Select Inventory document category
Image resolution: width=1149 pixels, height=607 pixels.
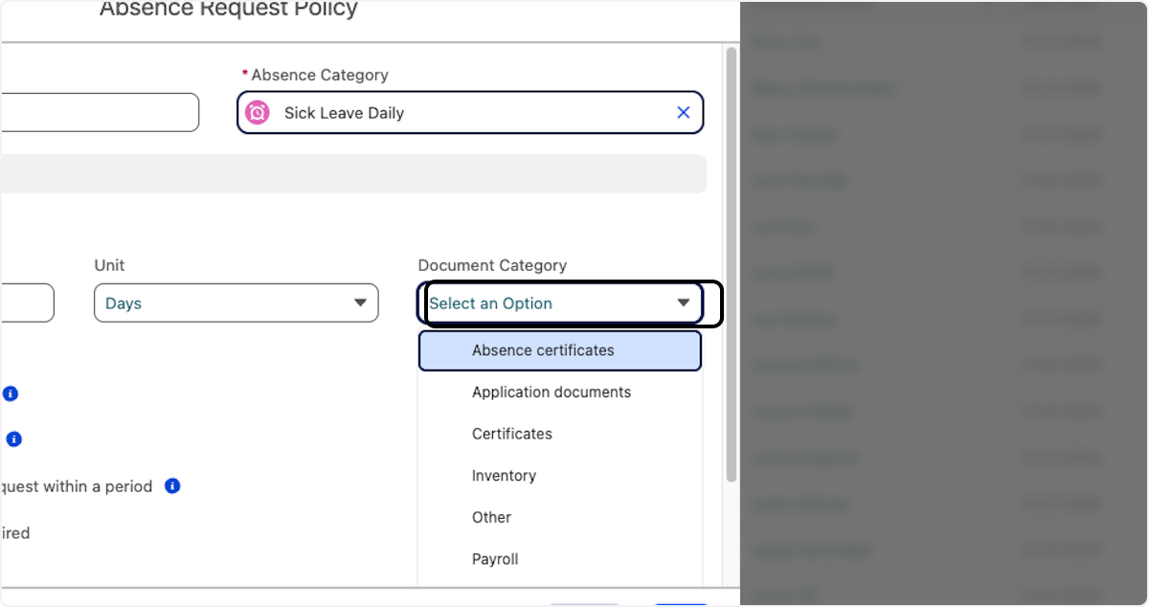click(504, 476)
